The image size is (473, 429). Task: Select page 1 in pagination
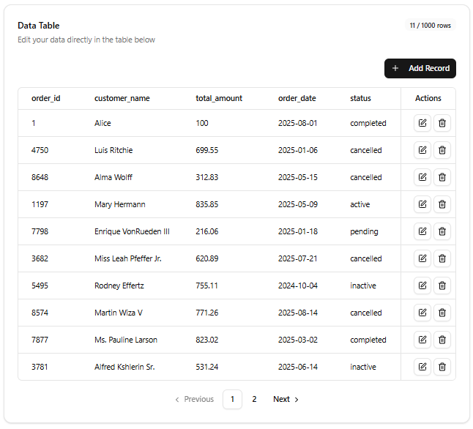(x=232, y=399)
